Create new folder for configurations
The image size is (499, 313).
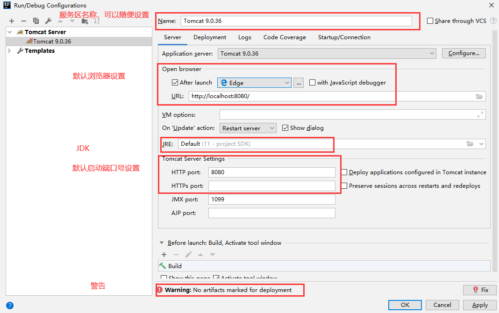pyautogui.click(x=85, y=21)
